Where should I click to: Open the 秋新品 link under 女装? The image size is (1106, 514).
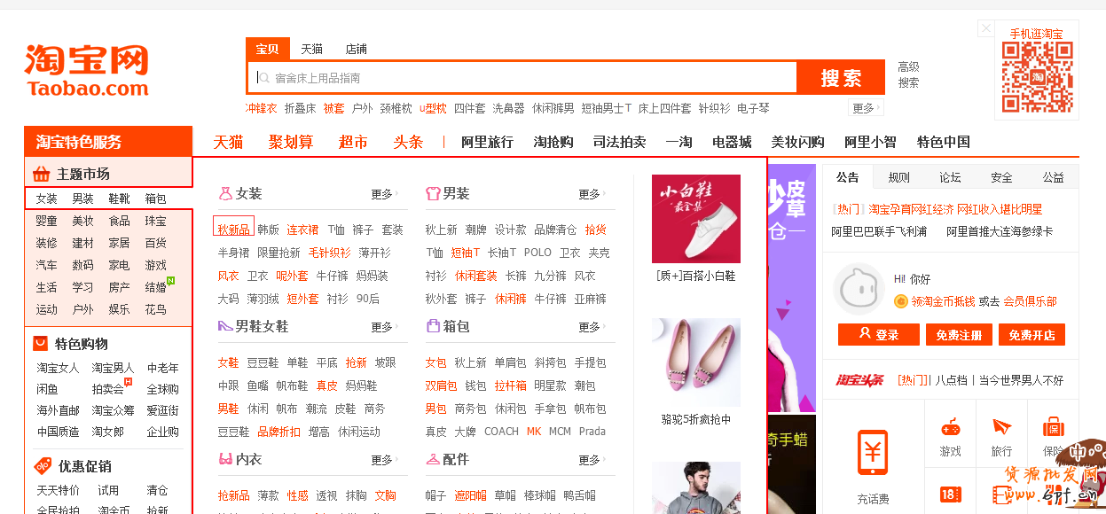233,230
